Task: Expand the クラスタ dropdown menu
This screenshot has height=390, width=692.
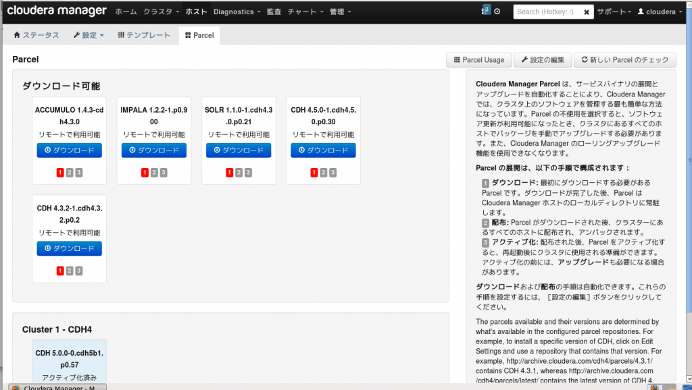Action: 161,12
